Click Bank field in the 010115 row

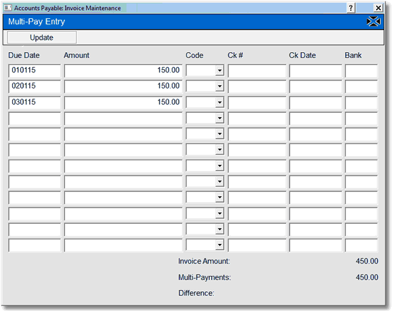361,70
